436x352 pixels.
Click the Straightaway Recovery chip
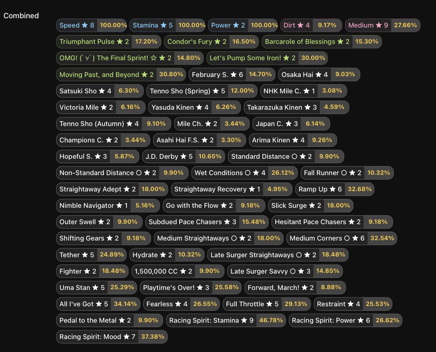click(232, 189)
